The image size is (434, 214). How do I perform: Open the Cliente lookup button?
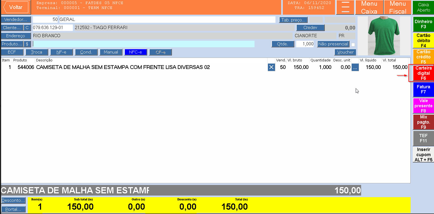[x=12, y=28]
